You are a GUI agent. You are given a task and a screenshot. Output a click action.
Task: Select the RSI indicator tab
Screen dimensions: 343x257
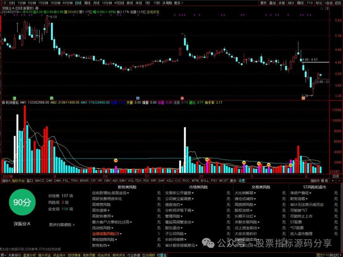coord(146,181)
